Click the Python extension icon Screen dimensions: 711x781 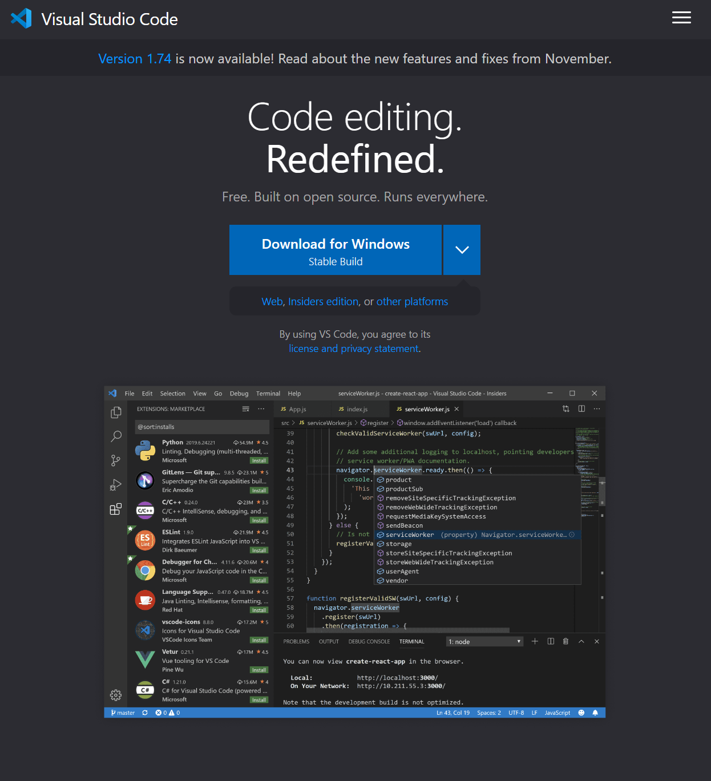[x=146, y=451]
